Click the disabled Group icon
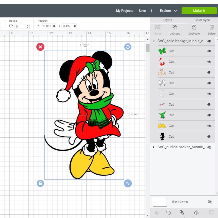 tap(158, 27)
